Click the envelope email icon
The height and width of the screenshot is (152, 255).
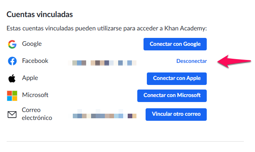click(12, 115)
